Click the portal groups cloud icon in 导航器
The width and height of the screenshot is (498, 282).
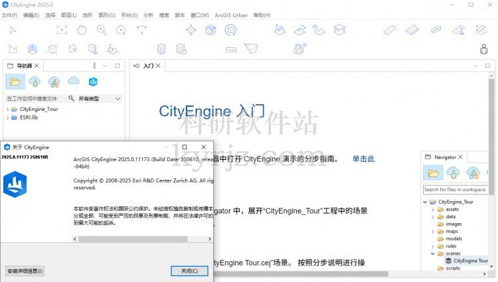[54, 82]
